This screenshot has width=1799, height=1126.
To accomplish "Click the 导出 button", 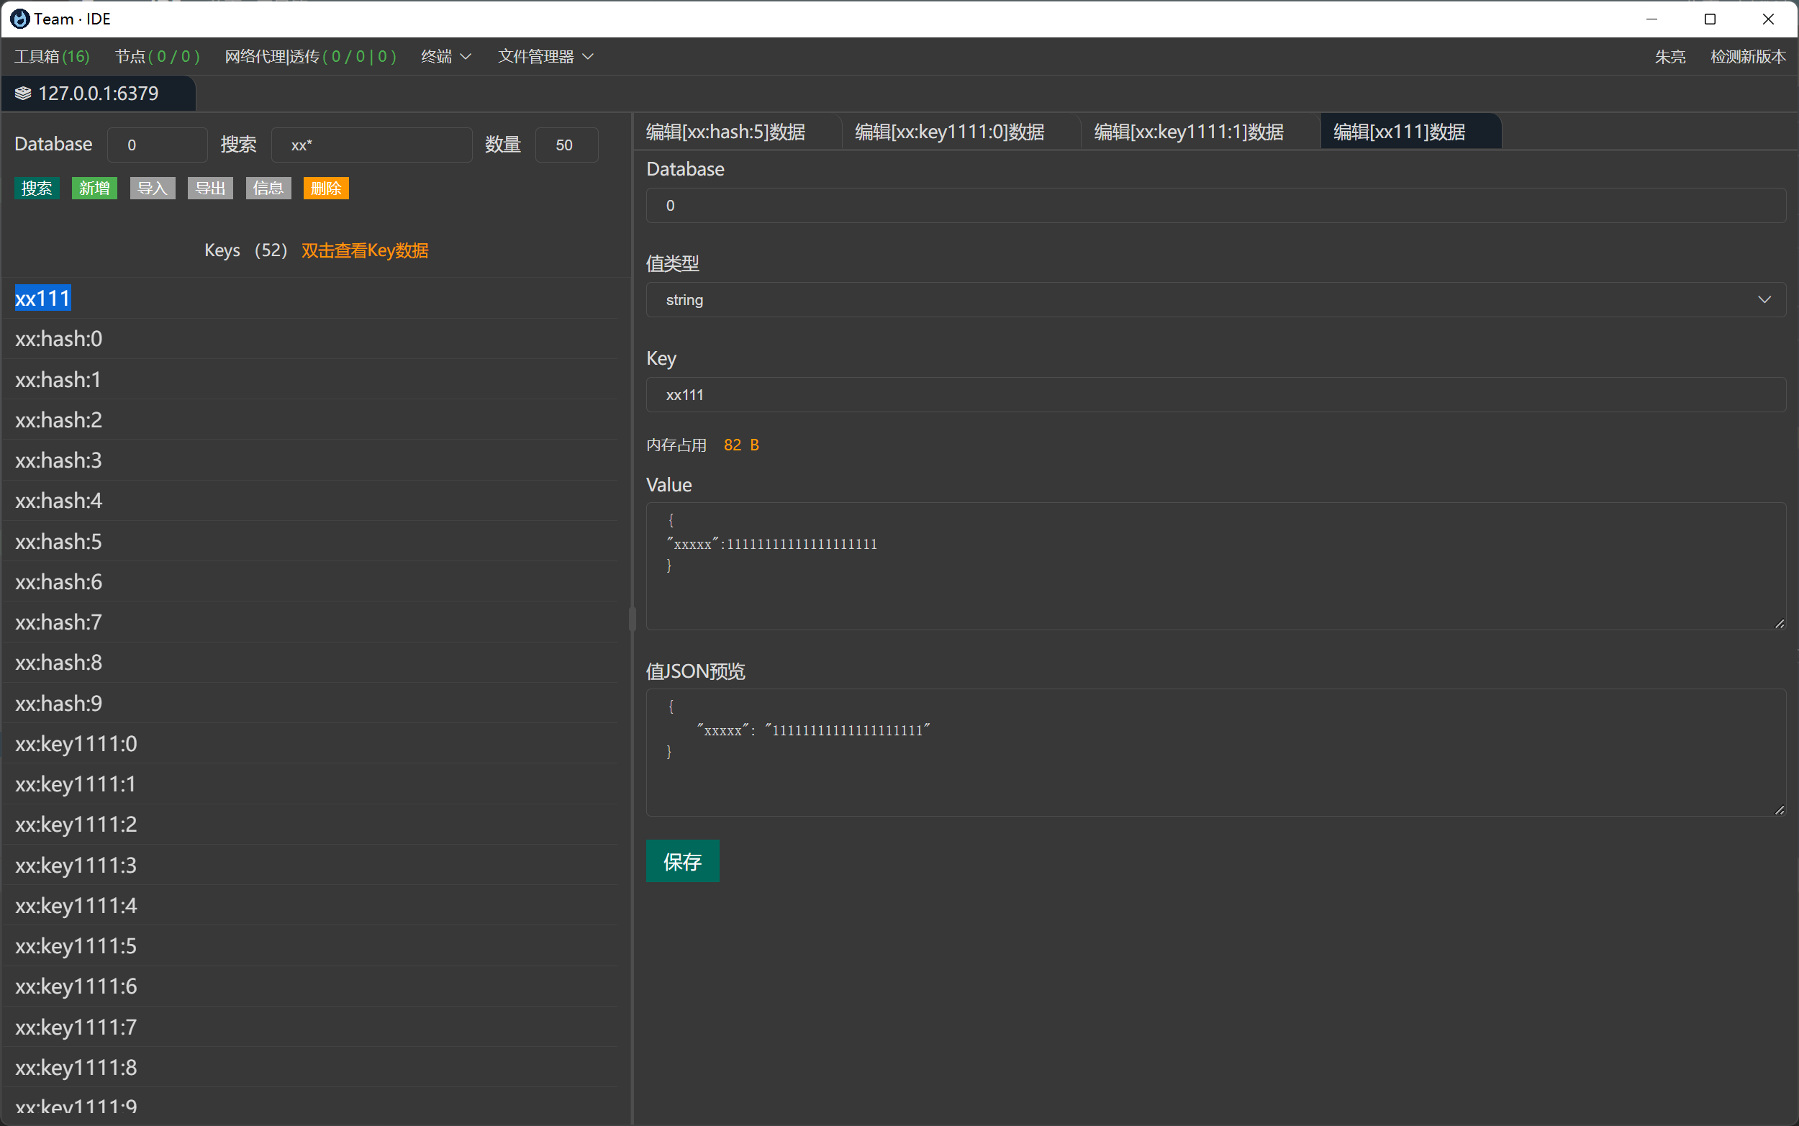I will [210, 189].
